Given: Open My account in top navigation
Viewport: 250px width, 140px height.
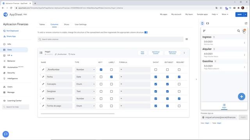Looking at the screenshot, I should (x=176, y=14).
